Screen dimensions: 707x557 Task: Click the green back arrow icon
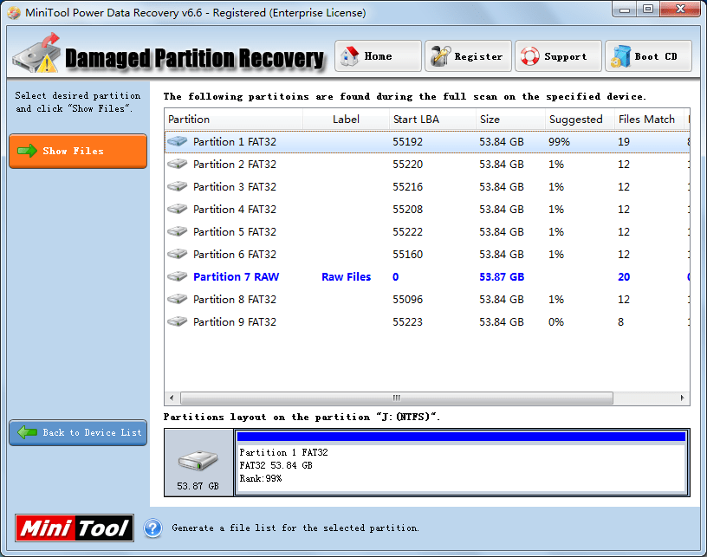click(x=27, y=432)
